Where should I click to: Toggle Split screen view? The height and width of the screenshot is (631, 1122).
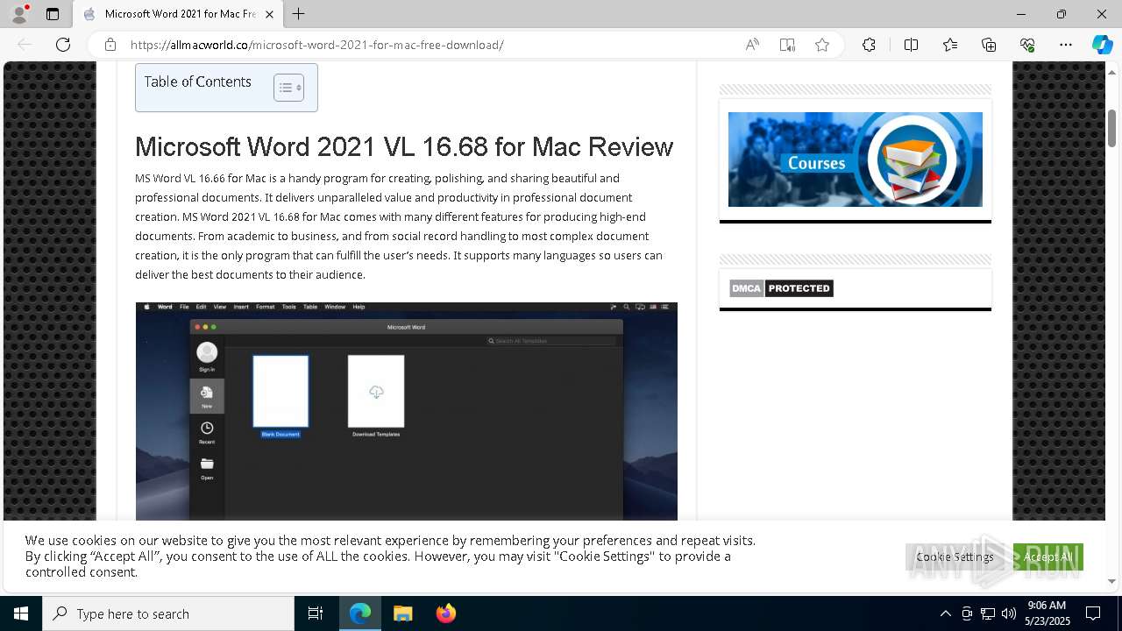coord(911,45)
